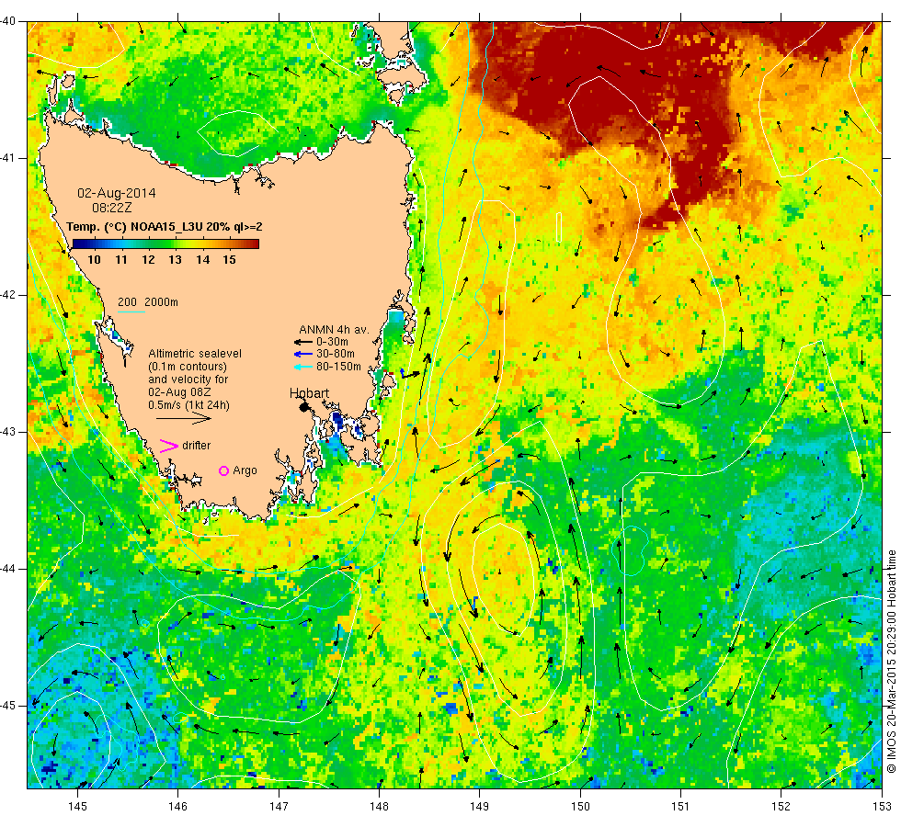Viewport: 901px width, 827px height.
Task: Click the 0-30m depth label
Action: pyautogui.click(x=332, y=342)
